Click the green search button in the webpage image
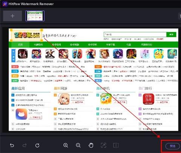 click(171, 34)
